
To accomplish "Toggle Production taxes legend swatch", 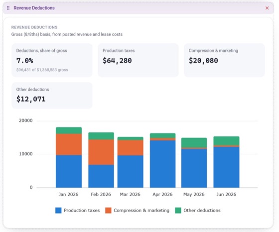I will 58,211.
